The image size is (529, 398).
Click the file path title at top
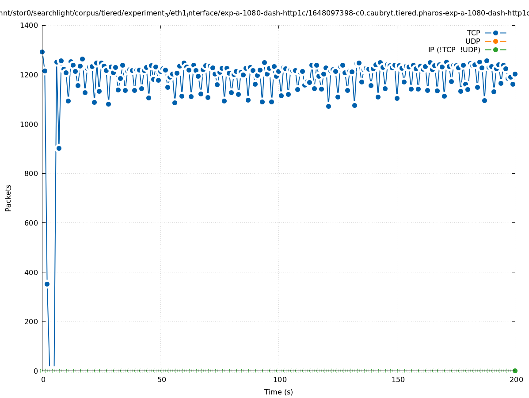[x=264, y=13]
